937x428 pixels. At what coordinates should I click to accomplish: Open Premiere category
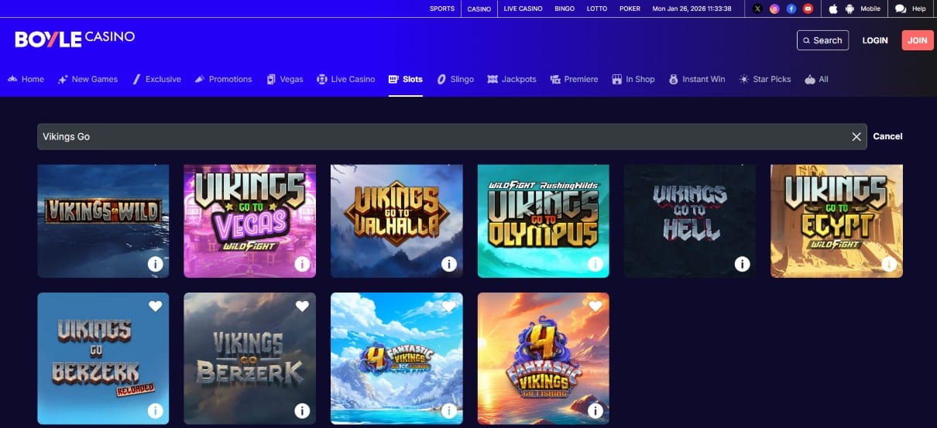574,79
